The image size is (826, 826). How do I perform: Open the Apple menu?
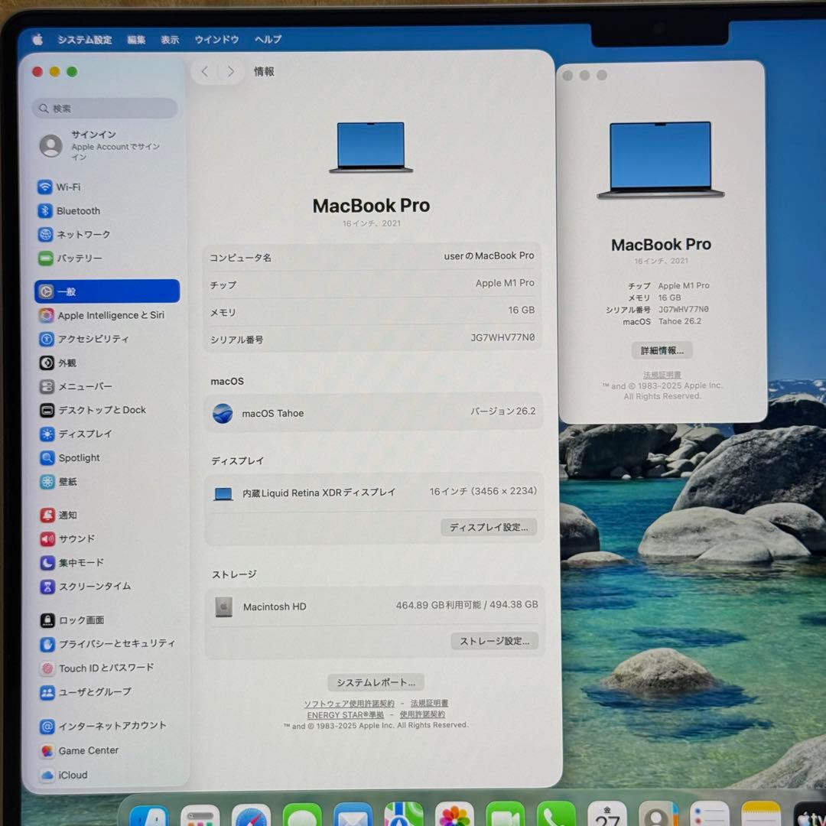[37, 39]
